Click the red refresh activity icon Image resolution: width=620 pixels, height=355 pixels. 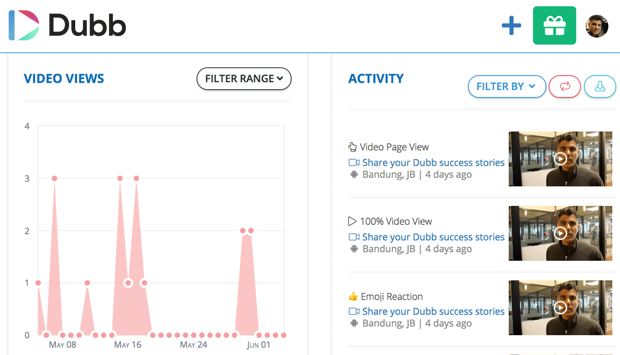[565, 86]
